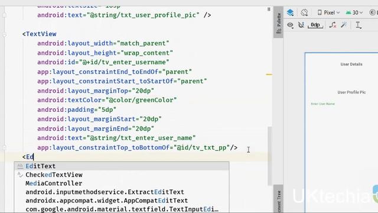Open the Palette side tab
The width and height of the screenshot is (378, 213).
click(x=278, y=23)
